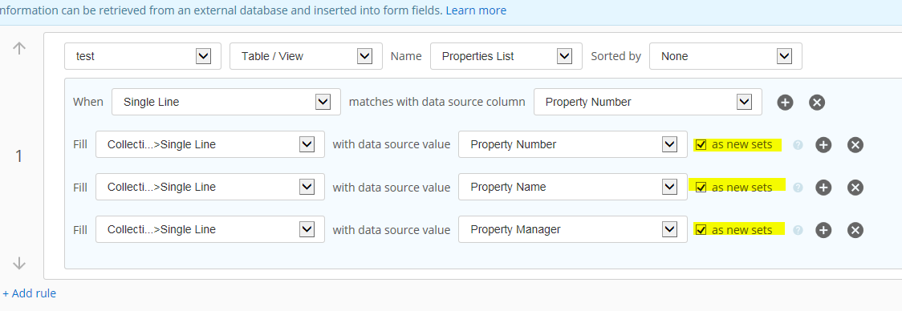Open help icon beside Property Name row
The image size is (902, 311).
point(798,188)
